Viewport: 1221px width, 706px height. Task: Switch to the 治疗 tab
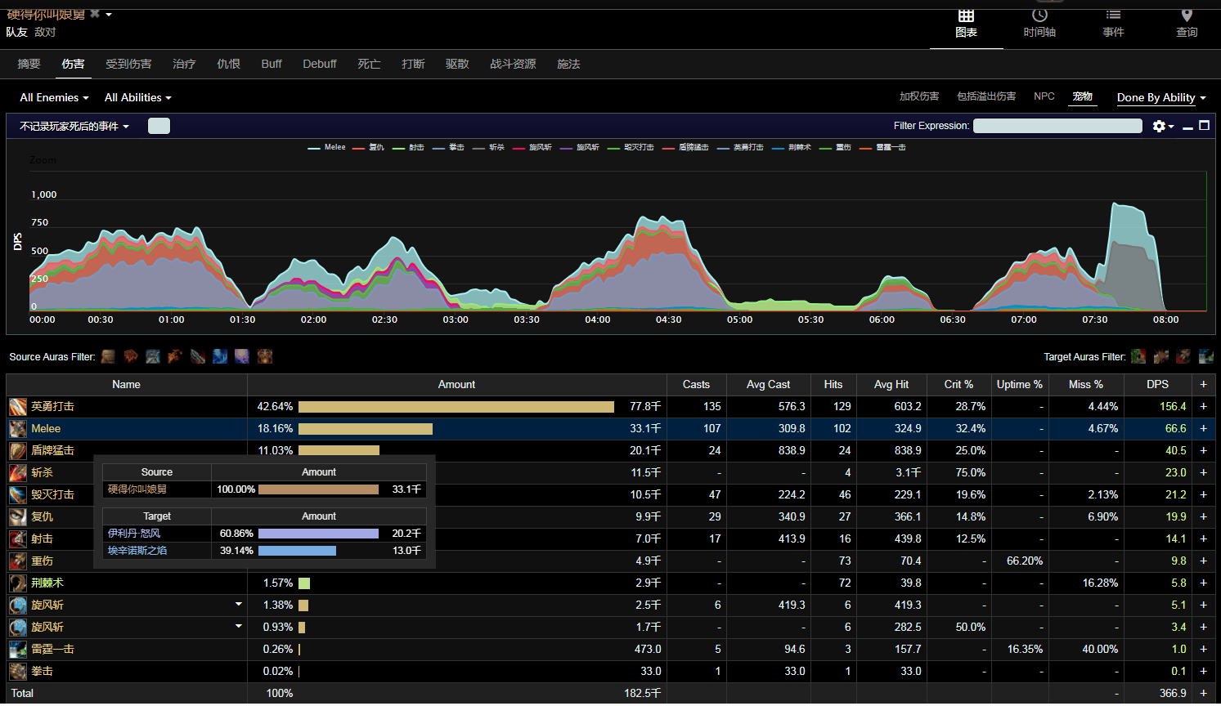click(184, 64)
